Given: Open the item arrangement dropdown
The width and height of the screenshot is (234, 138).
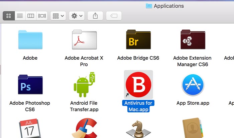Looking at the screenshot, I should coord(58,16).
